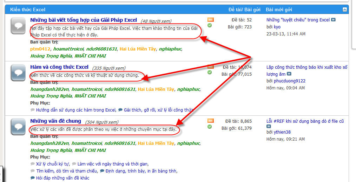Go to last post icon after lượng âm
The height and width of the screenshot is (182, 356).
point(289,74)
